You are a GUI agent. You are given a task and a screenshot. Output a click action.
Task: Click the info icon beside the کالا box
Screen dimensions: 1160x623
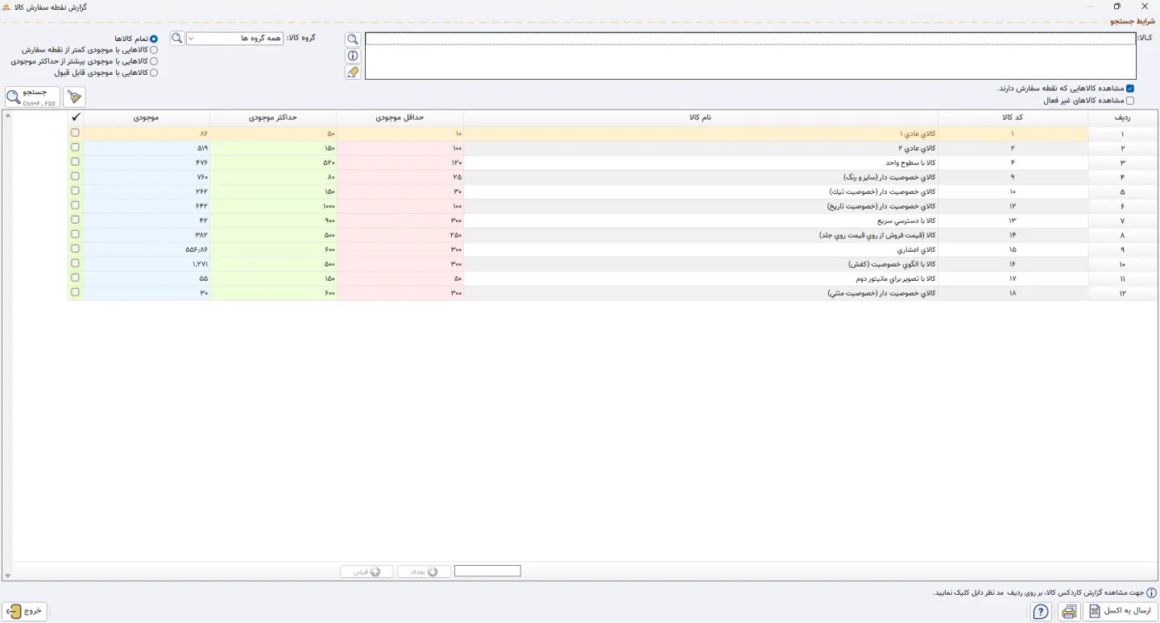pos(352,56)
